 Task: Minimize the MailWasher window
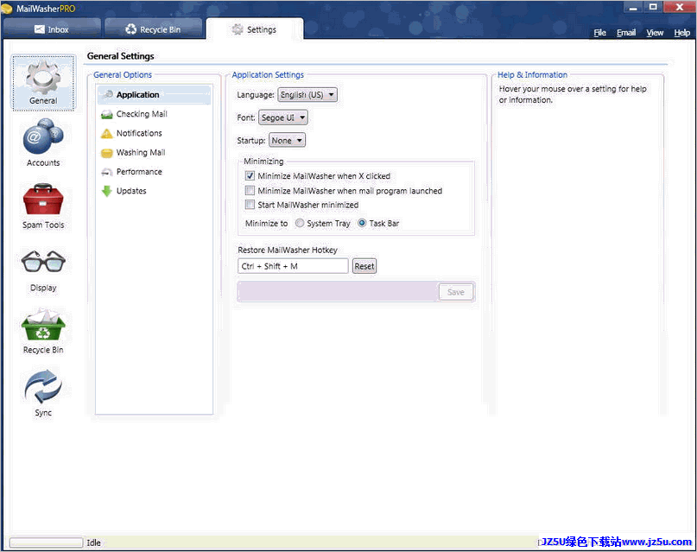633,7
